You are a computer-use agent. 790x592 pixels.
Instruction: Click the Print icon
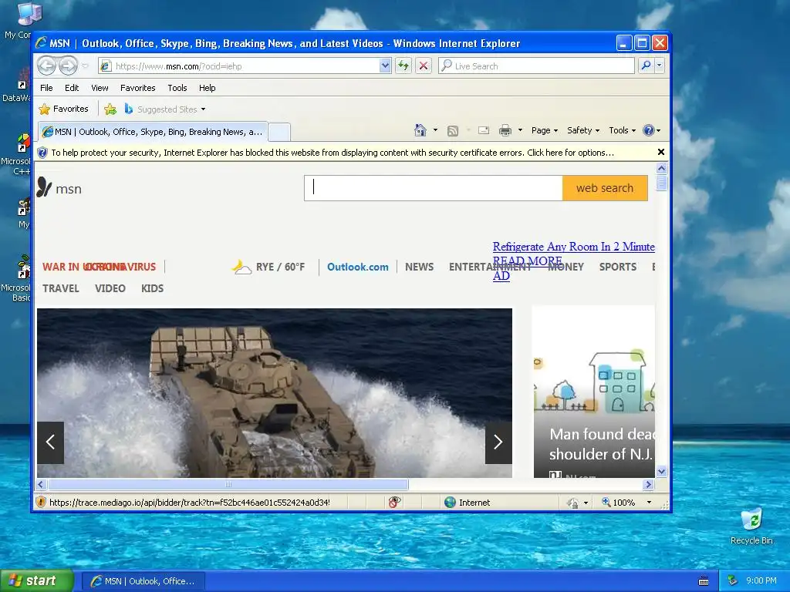click(505, 131)
